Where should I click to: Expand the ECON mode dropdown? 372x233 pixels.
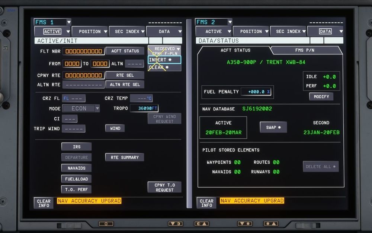[x=81, y=108]
